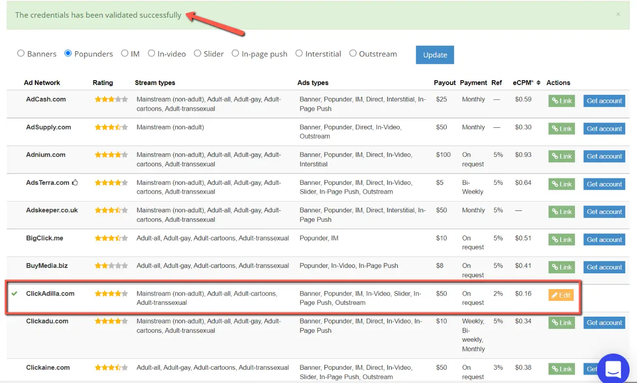
Task: Click the Ad Network column header
Action: point(42,83)
